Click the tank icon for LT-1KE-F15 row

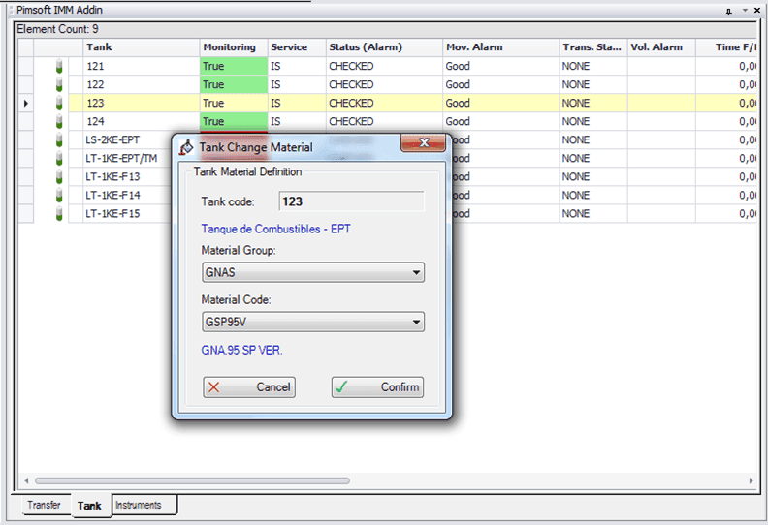point(59,213)
